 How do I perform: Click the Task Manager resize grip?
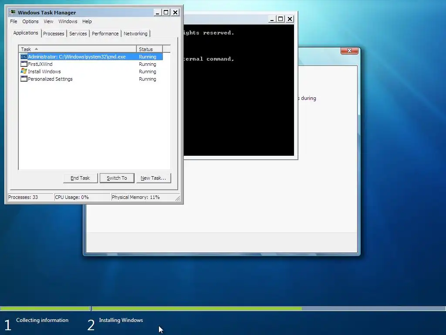178,198
